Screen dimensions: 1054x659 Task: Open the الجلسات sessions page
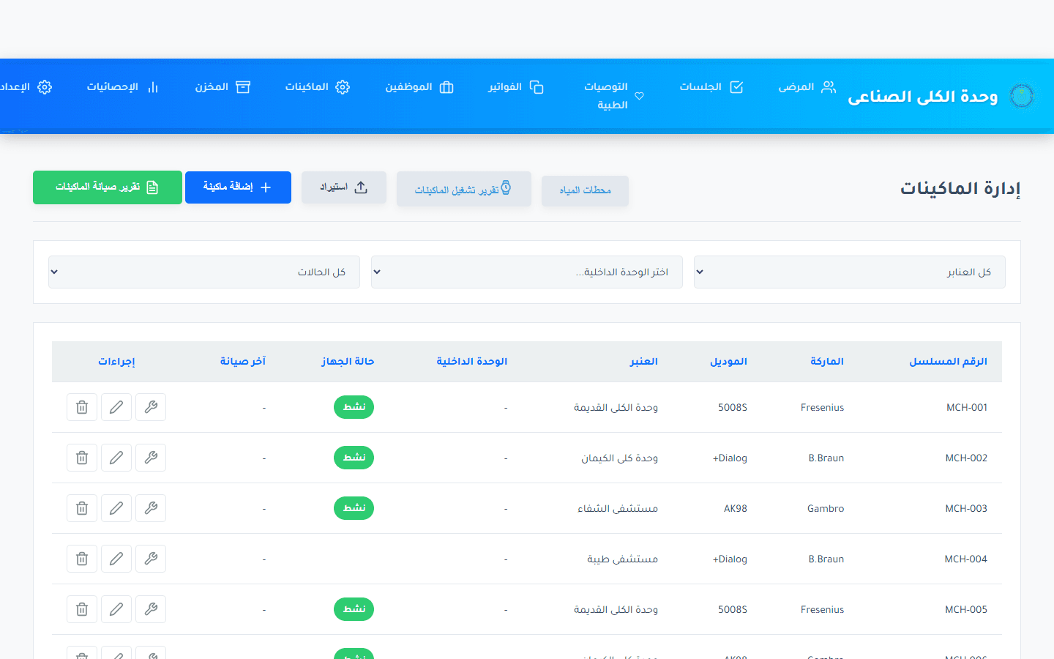(711, 87)
